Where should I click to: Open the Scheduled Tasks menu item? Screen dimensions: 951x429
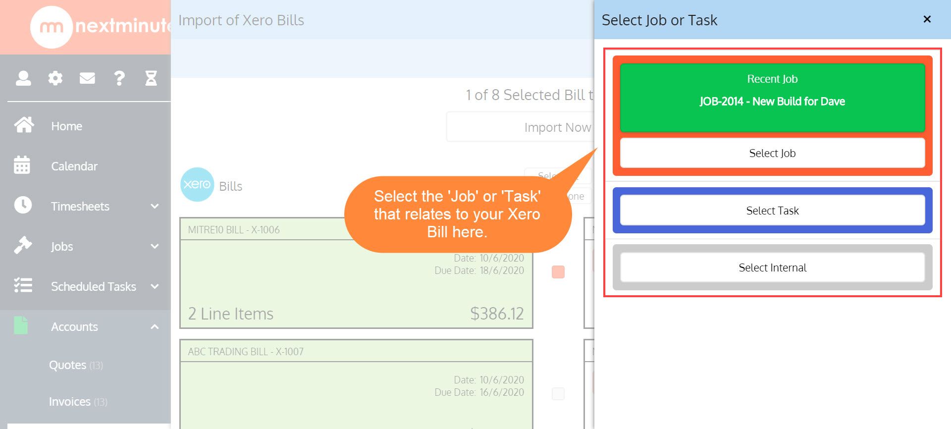point(94,287)
